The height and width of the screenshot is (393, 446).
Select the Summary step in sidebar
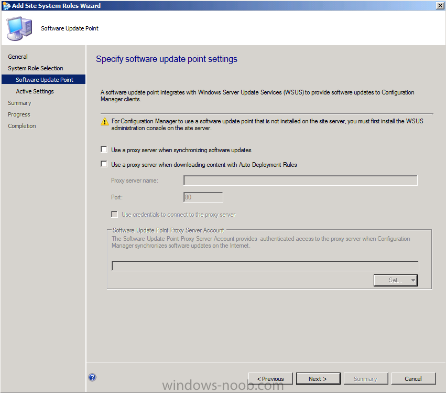[19, 103]
